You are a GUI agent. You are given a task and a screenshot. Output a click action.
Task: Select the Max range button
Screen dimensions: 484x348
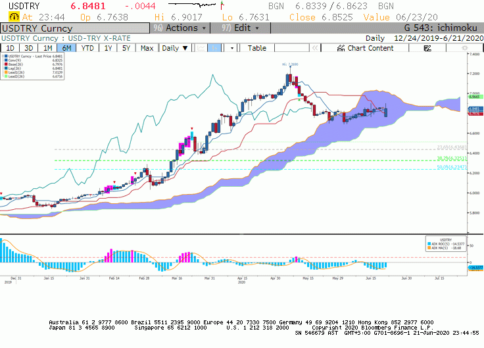click(x=147, y=48)
